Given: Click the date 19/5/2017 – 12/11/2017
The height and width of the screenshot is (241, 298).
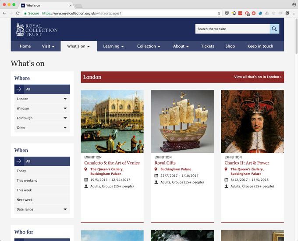Looking at the screenshot, I should pyautogui.click(x=110, y=180).
